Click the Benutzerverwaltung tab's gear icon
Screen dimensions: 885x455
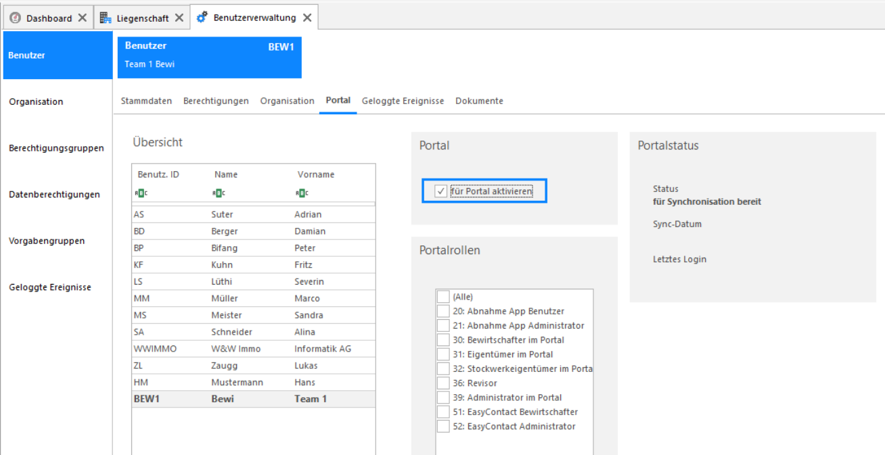pos(202,18)
